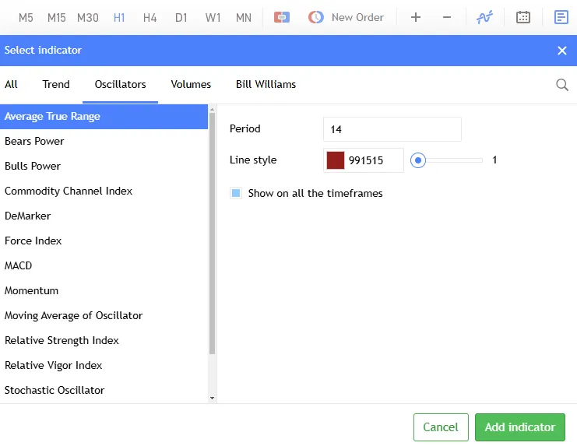The height and width of the screenshot is (446, 577).
Task: Open the All indicators tab
Action: click(x=11, y=85)
